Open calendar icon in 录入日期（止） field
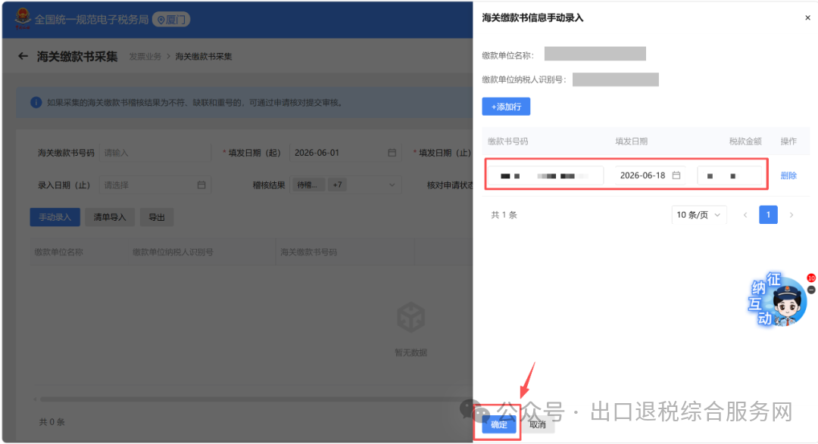 [x=201, y=185]
